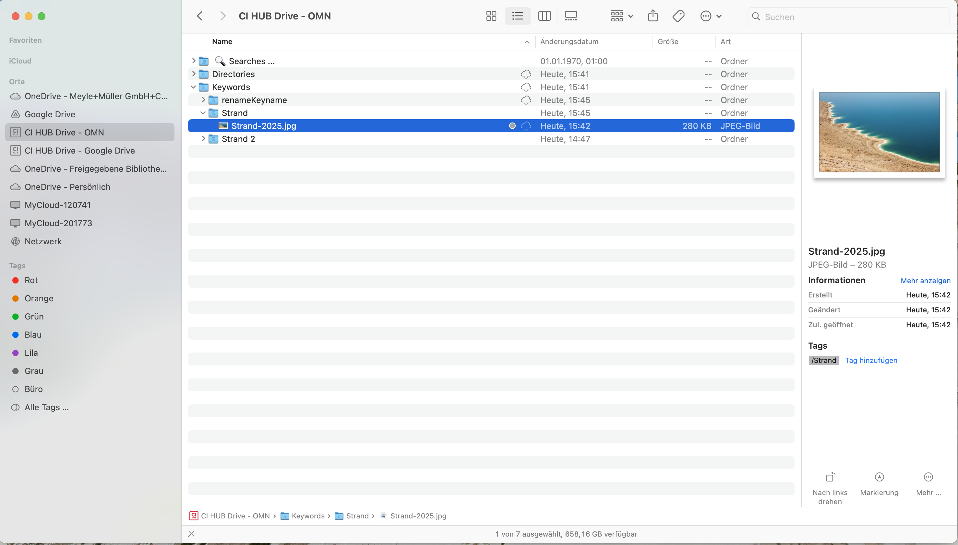This screenshot has height=545, width=958.
Task: Switch to icon grid view
Action: point(491,16)
